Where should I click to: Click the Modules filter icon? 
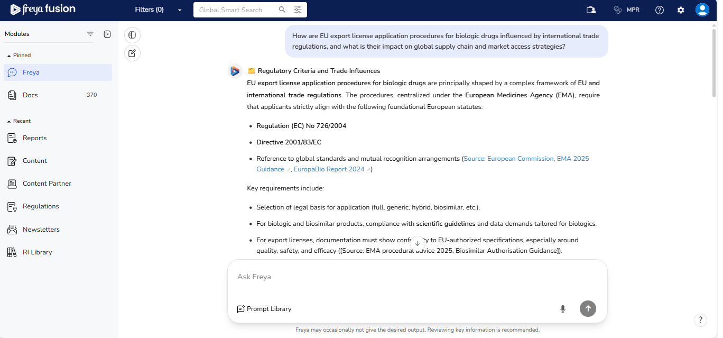(x=90, y=34)
